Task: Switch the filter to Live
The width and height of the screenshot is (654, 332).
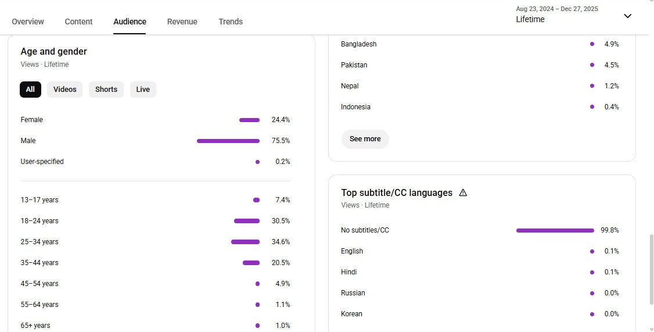Action: point(143,90)
